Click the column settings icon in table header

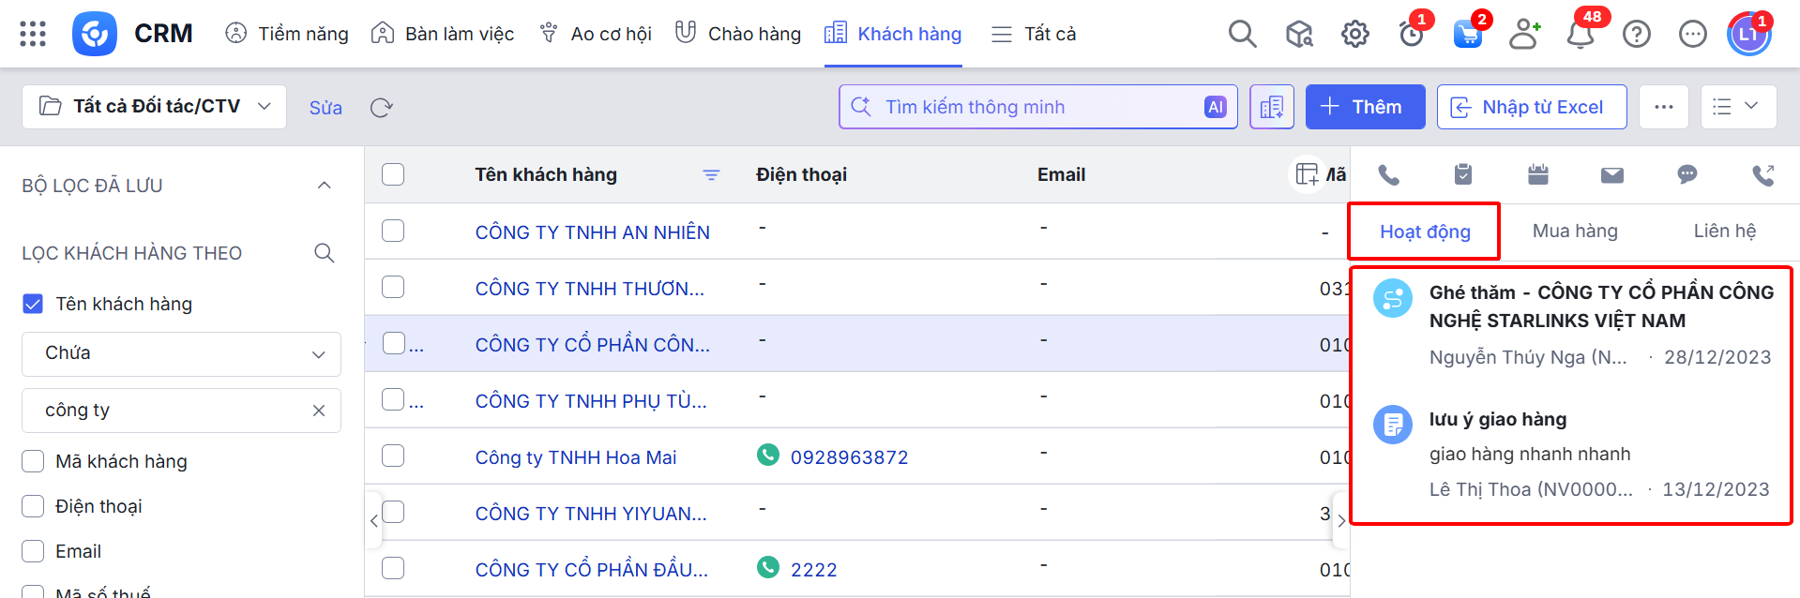(x=1307, y=174)
